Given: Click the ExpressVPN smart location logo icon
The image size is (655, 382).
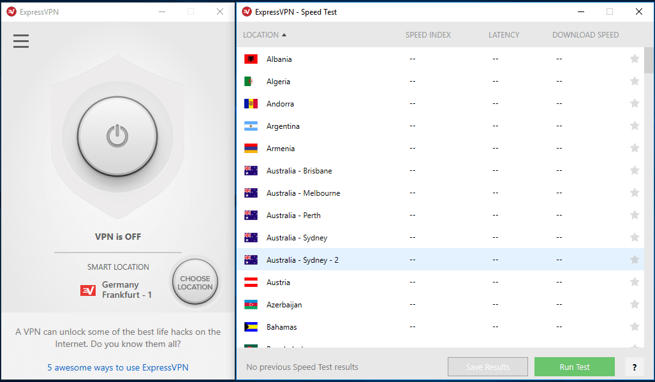Looking at the screenshot, I should [x=88, y=290].
